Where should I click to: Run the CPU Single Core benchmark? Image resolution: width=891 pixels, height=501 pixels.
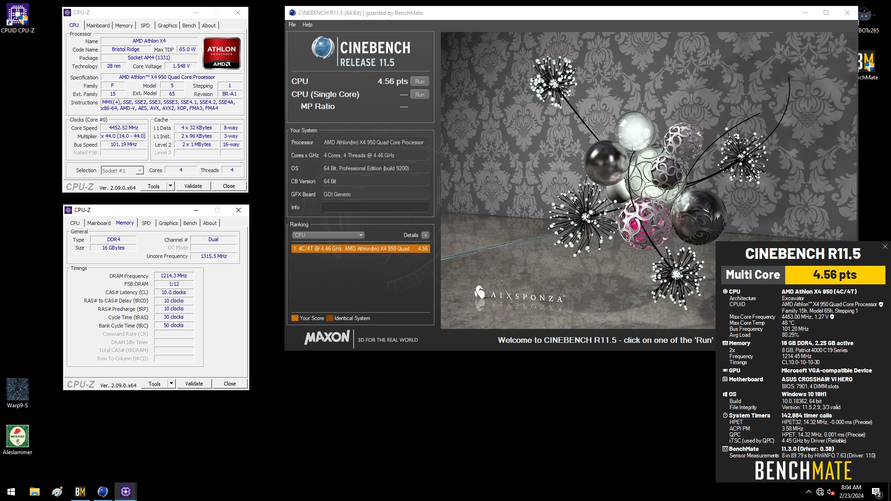(420, 95)
